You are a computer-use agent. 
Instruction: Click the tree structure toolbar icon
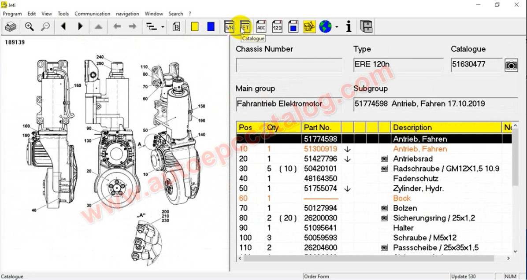[152, 26]
